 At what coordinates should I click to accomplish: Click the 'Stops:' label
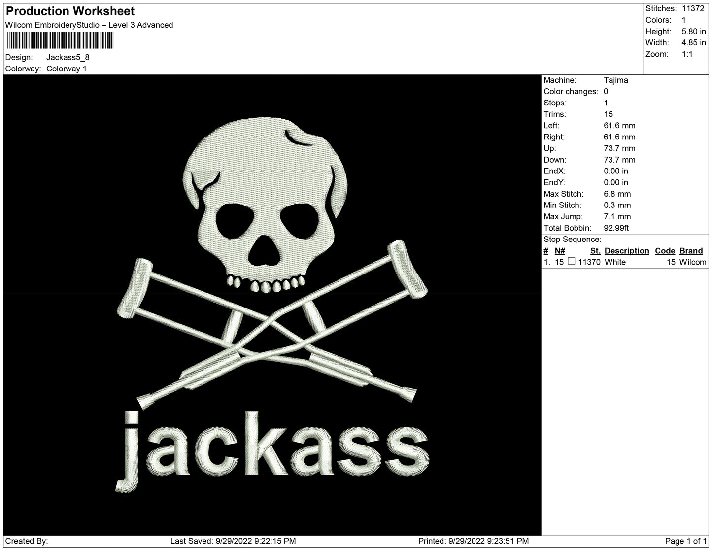[555, 103]
